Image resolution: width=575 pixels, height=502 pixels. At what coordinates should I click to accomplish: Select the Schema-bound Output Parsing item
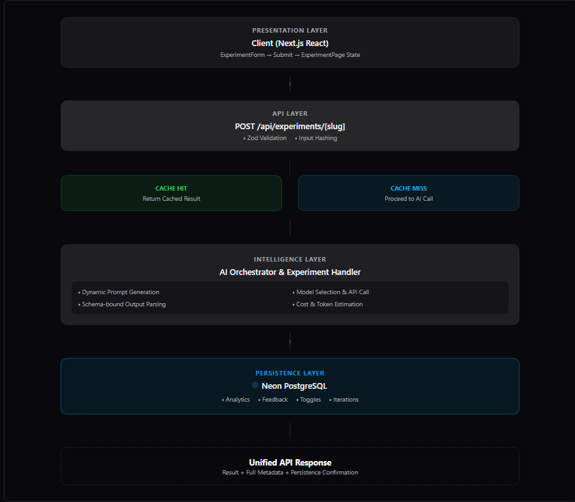(123, 304)
